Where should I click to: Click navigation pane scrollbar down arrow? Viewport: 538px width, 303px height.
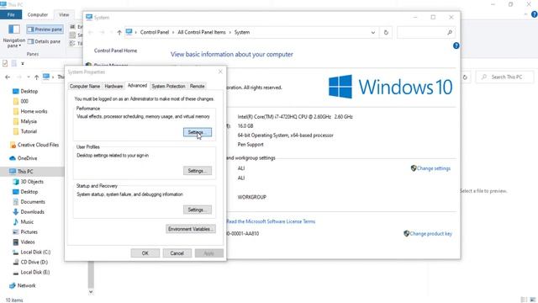[x=91, y=292]
